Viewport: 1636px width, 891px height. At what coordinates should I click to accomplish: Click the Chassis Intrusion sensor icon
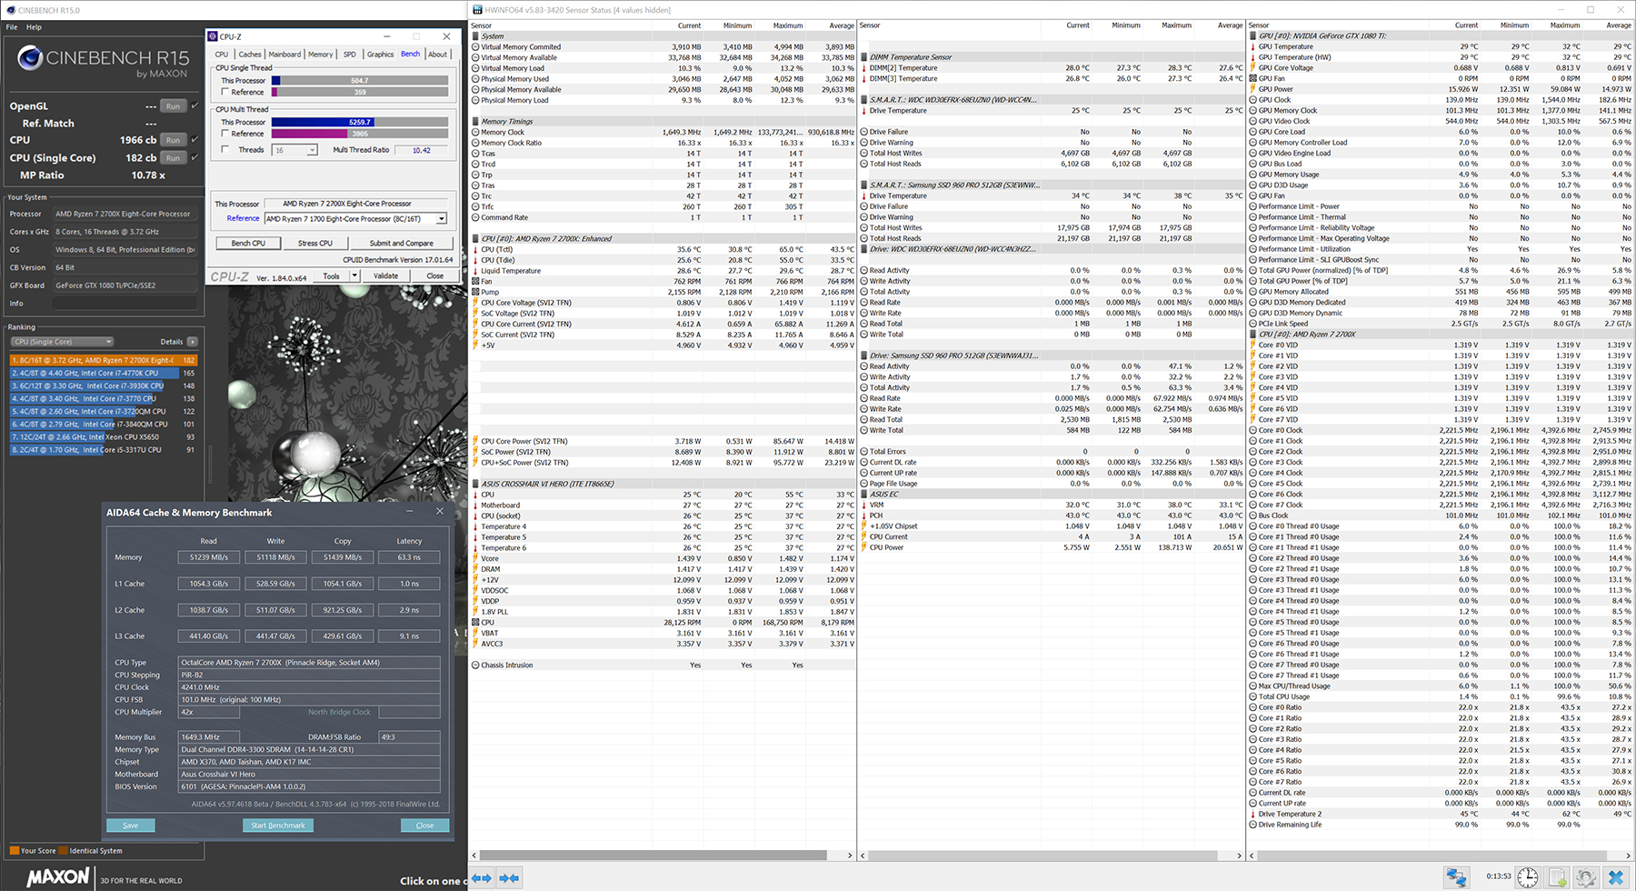tap(475, 665)
